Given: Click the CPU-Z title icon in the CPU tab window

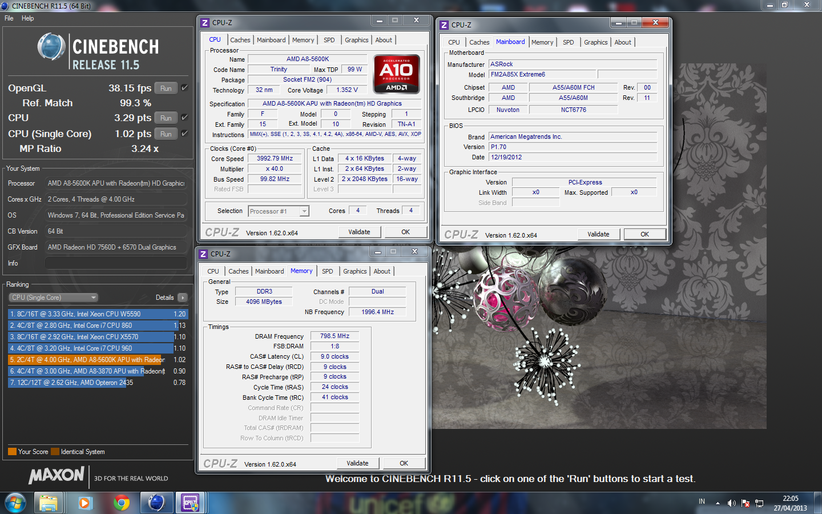Looking at the screenshot, I should pyautogui.click(x=205, y=23).
